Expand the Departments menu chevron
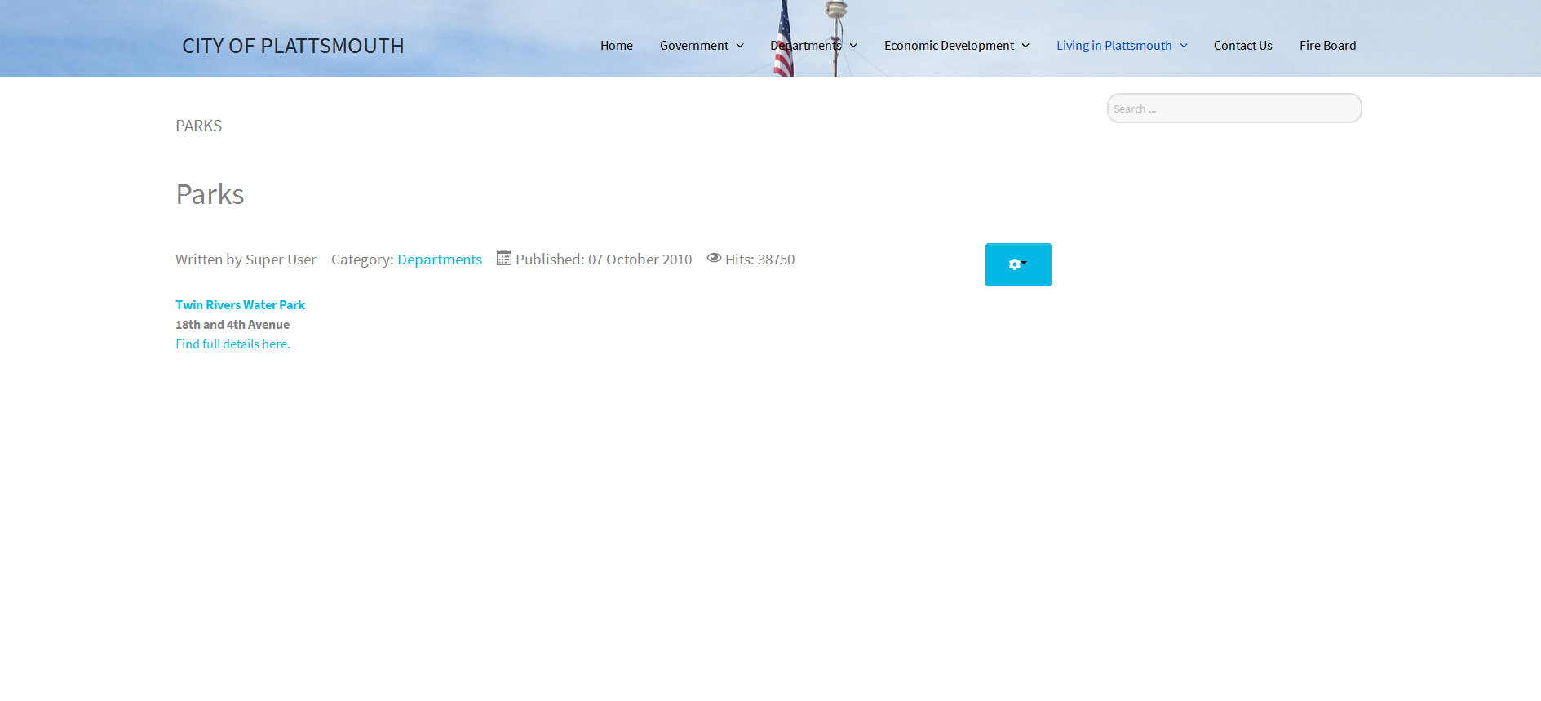This screenshot has height=701, width=1541. click(x=853, y=46)
